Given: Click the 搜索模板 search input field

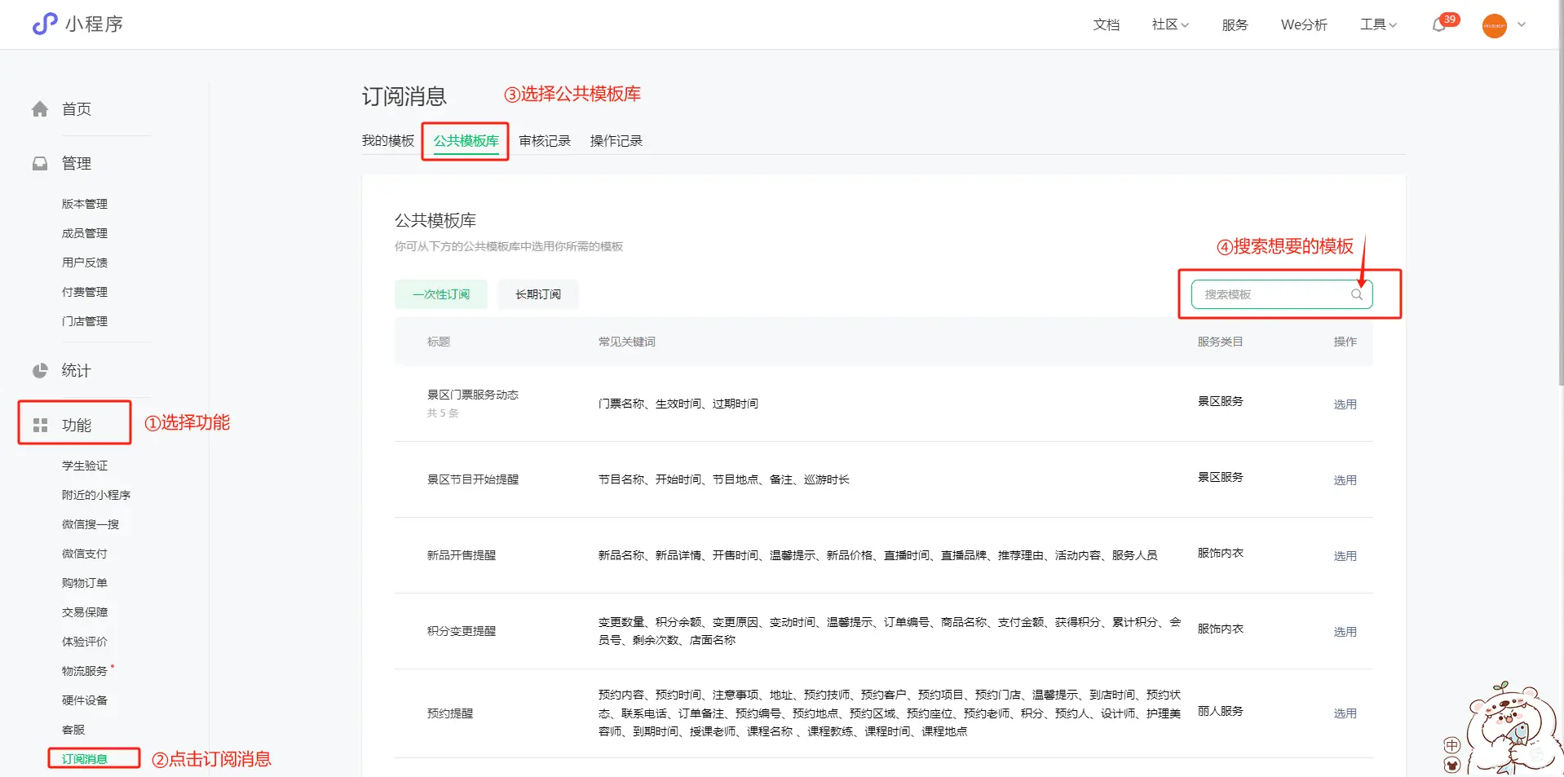Looking at the screenshot, I should tap(1268, 294).
